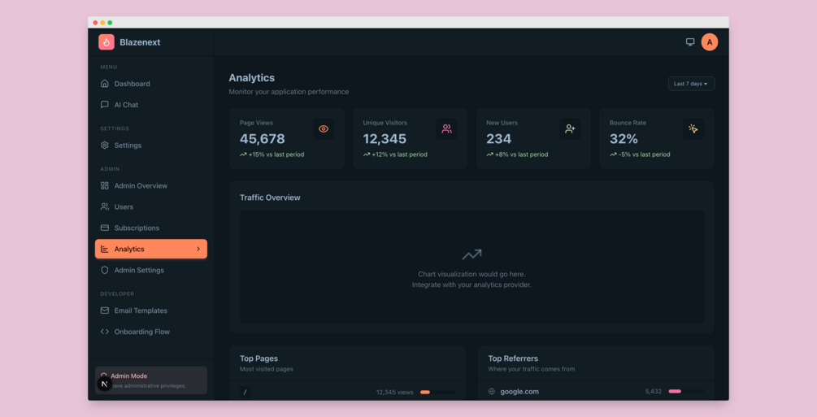This screenshot has width=817, height=417.
Task: Click the 5,432 referrer count
Action: click(x=654, y=392)
